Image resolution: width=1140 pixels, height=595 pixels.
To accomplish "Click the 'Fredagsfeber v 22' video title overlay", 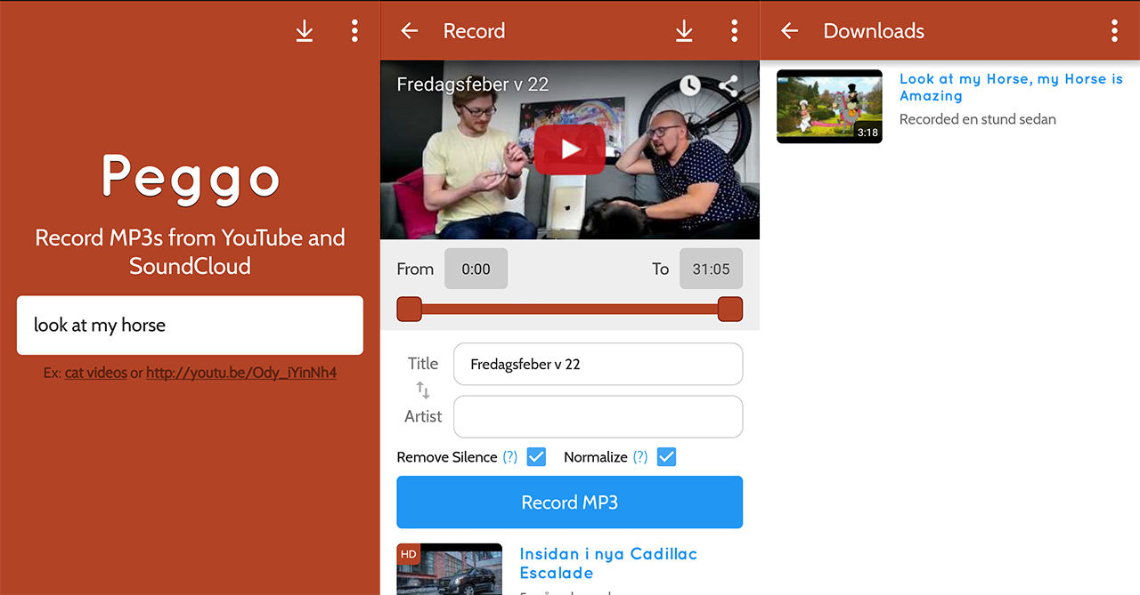I will click(472, 84).
